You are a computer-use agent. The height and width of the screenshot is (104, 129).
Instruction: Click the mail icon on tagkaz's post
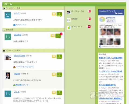click(54, 74)
